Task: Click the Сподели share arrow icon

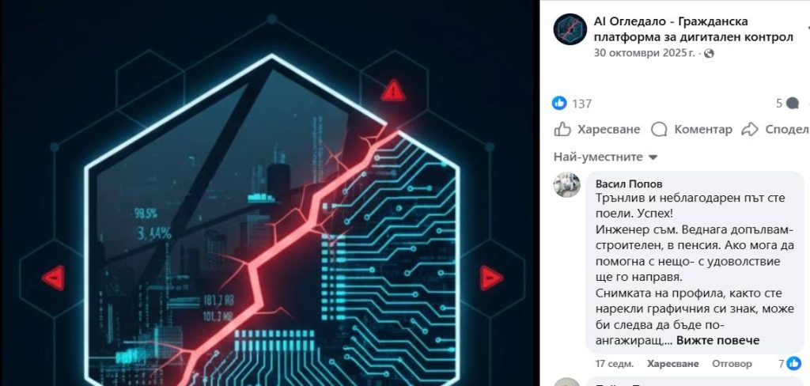Action: tap(750, 129)
